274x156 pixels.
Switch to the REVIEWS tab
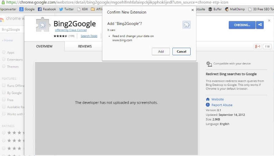point(85,46)
